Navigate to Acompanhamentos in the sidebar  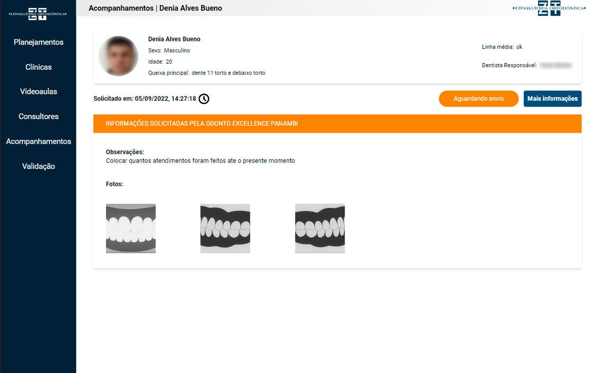click(x=38, y=141)
